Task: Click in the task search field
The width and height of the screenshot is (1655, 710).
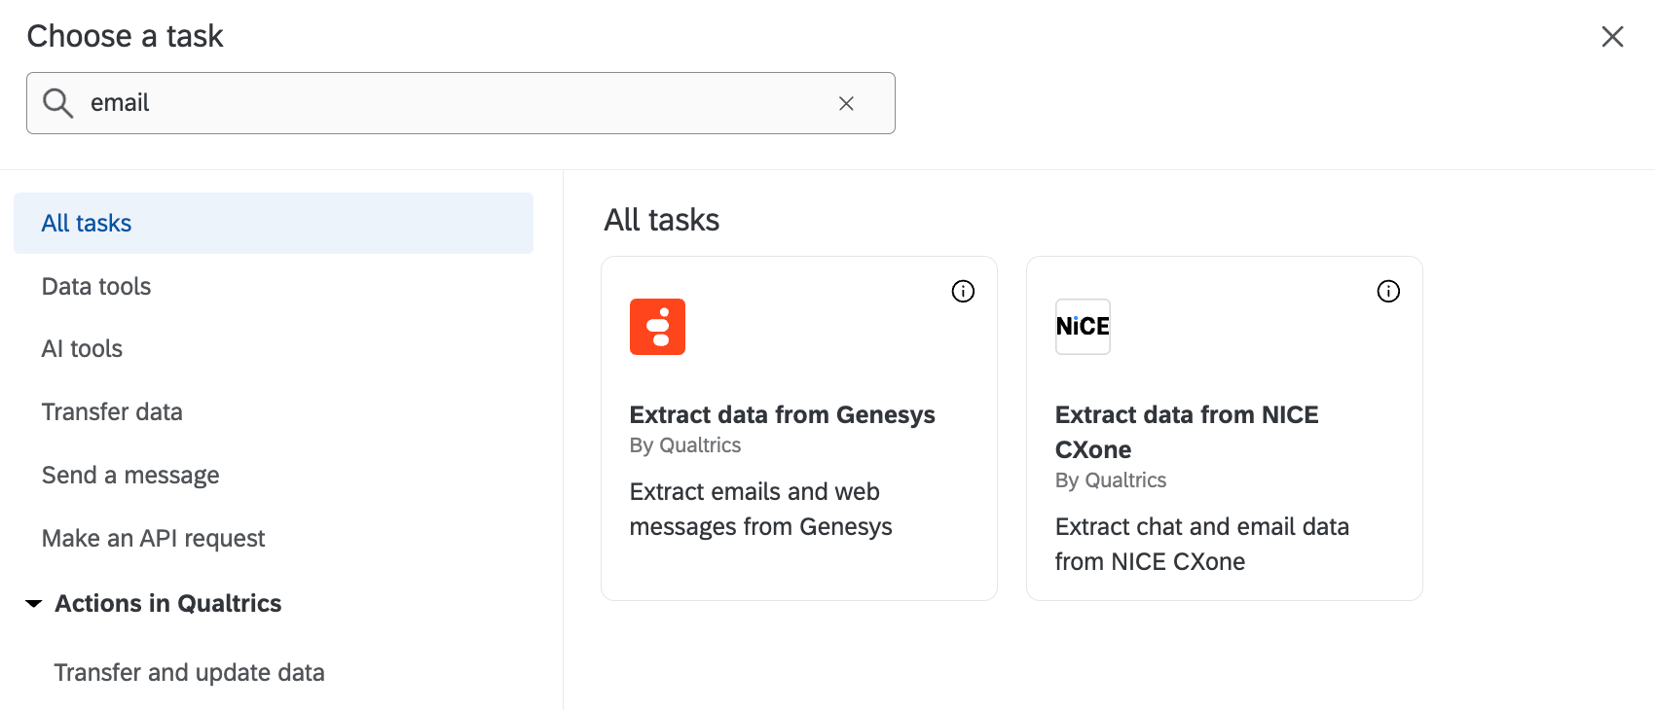Action: (x=458, y=103)
